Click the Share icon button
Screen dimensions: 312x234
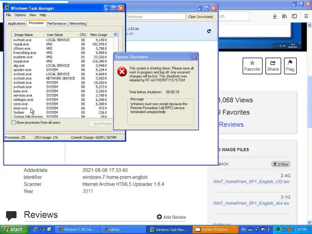[x=273, y=66]
